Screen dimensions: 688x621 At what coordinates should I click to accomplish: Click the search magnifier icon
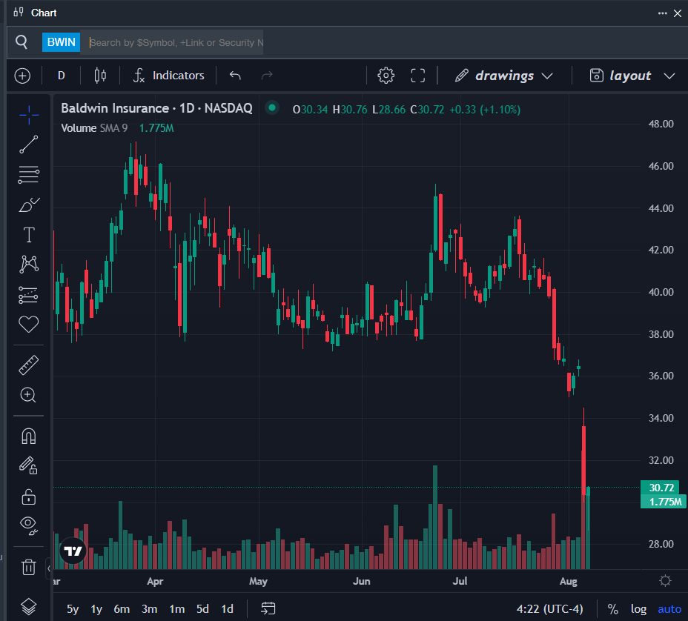pyautogui.click(x=21, y=42)
